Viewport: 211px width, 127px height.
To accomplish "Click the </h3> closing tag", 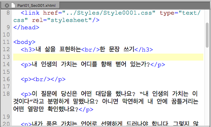I will 144,49.
